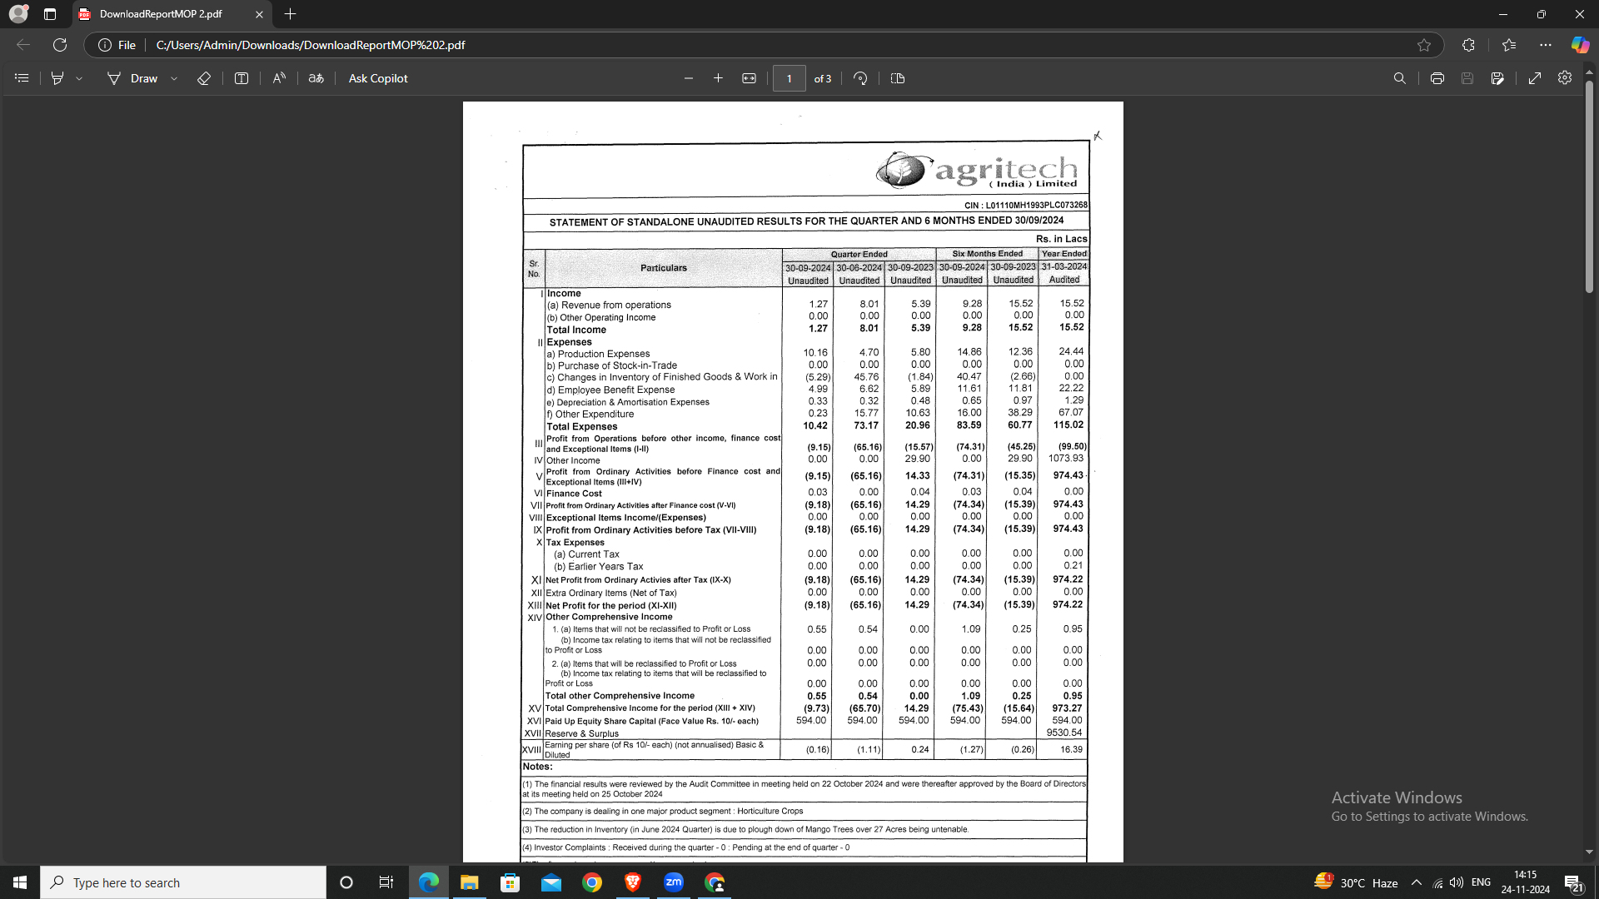Image resolution: width=1599 pixels, height=899 pixels.
Task: Print the PDF document
Action: click(1437, 78)
